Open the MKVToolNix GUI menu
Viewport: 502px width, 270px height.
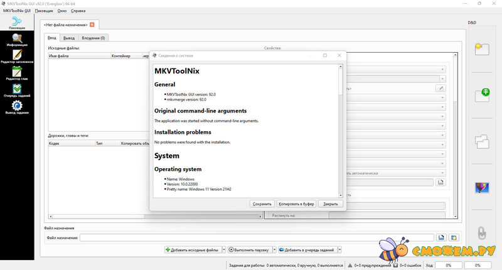(17, 11)
